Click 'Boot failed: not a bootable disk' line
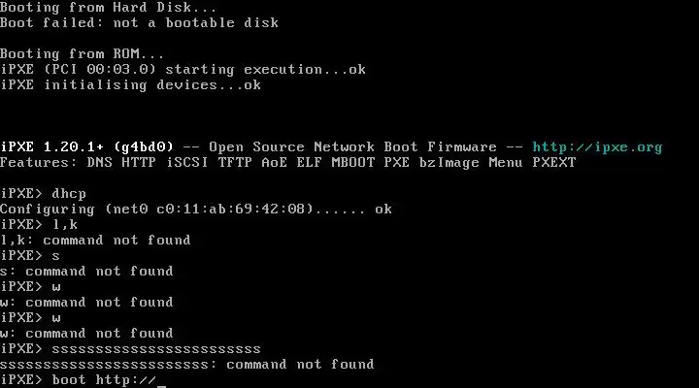Image resolution: width=699 pixels, height=388 pixels. pos(139,22)
